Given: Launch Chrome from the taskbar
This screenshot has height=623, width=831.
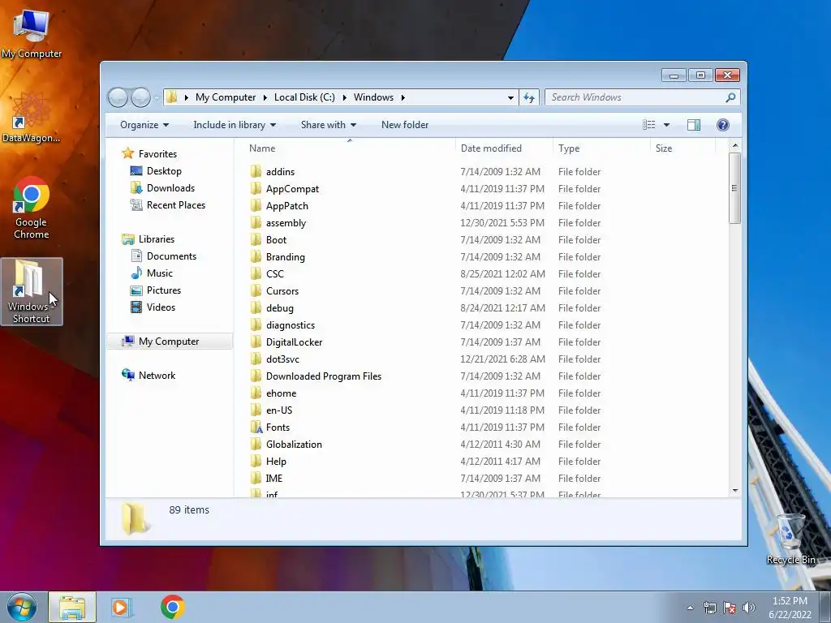Looking at the screenshot, I should coord(173,607).
